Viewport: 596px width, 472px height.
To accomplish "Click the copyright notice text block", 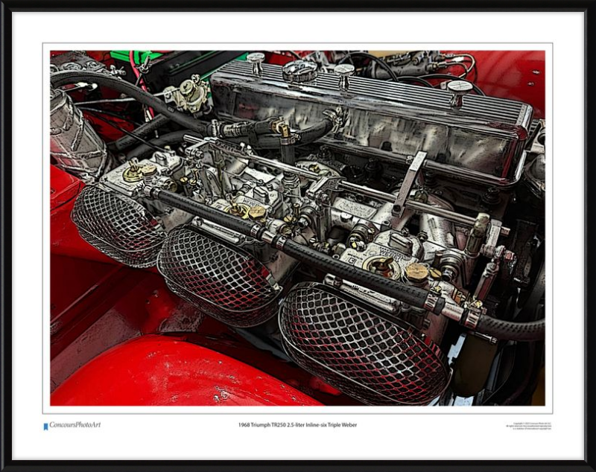I will (528, 427).
